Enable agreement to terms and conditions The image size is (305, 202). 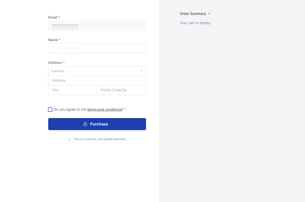click(x=50, y=109)
